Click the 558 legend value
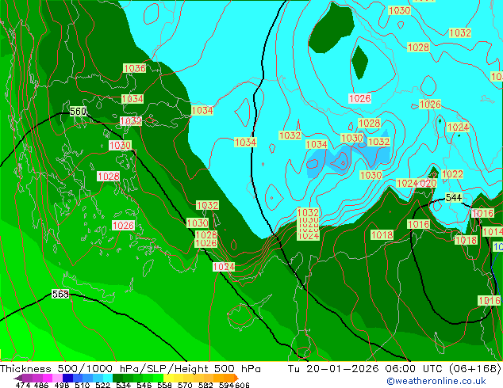503x388 pixels. point(164,385)
